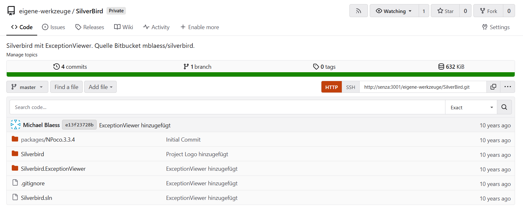Image resolution: width=523 pixels, height=210 pixels.
Task: Open the forks count 0
Action: [x=509, y=11]
